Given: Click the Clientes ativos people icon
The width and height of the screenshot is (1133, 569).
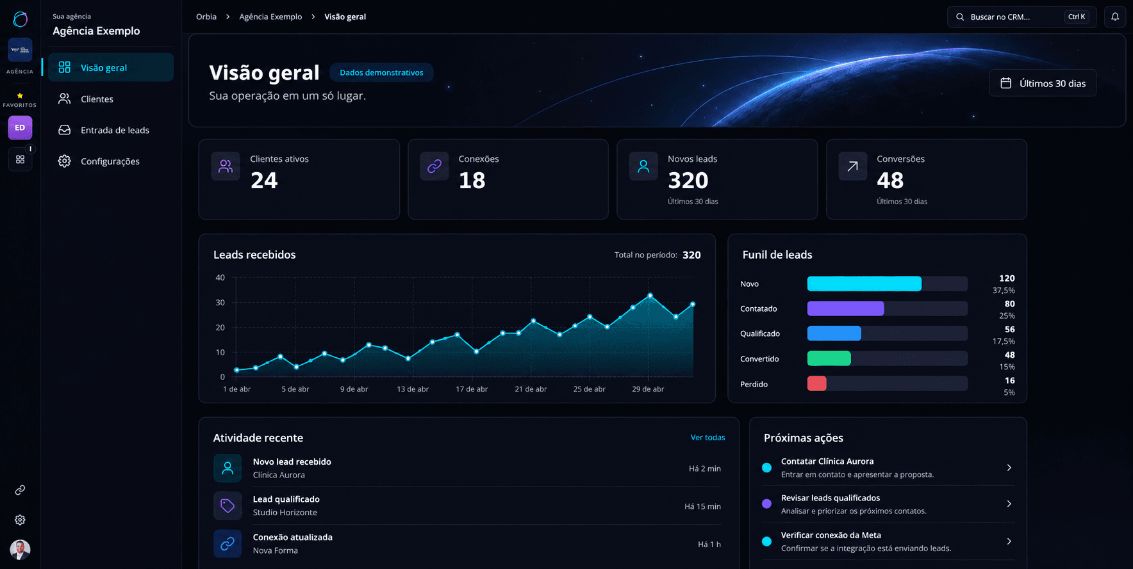Looking at the screenshot, I should (x=226, y=166).
